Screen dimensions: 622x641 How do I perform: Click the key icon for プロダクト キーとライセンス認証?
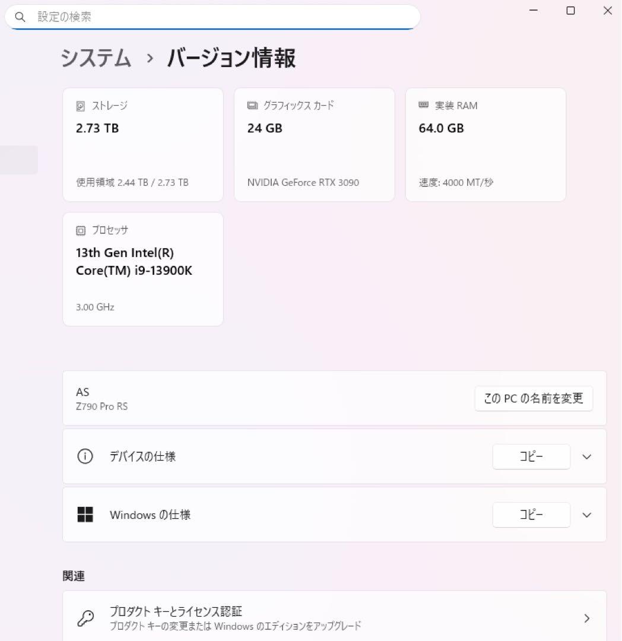pyautogui.click(x=85, y=617)
